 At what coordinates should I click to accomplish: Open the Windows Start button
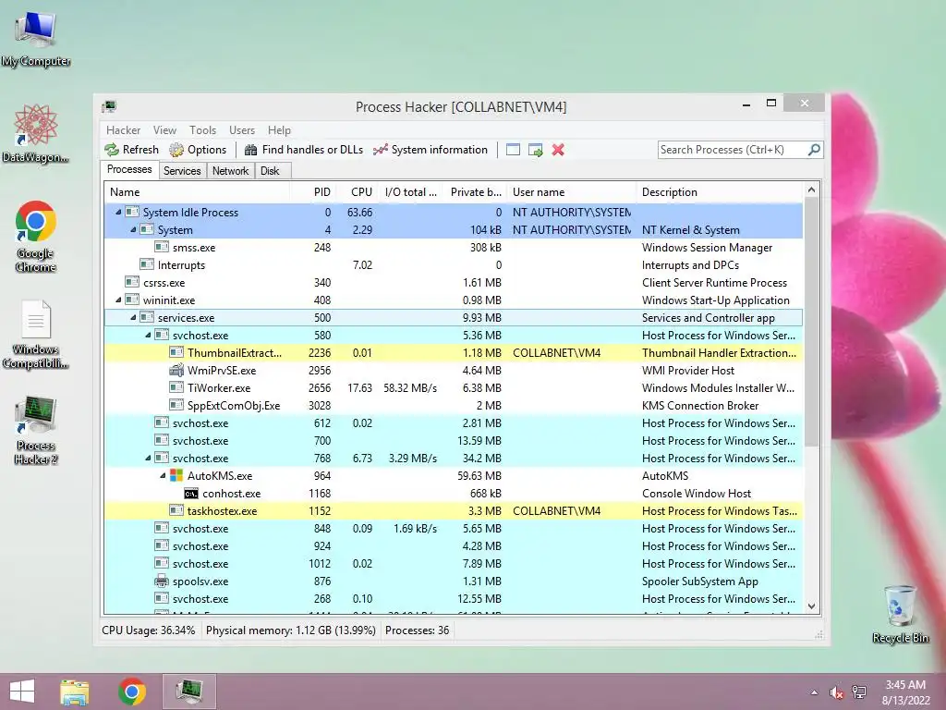point(22,692)
